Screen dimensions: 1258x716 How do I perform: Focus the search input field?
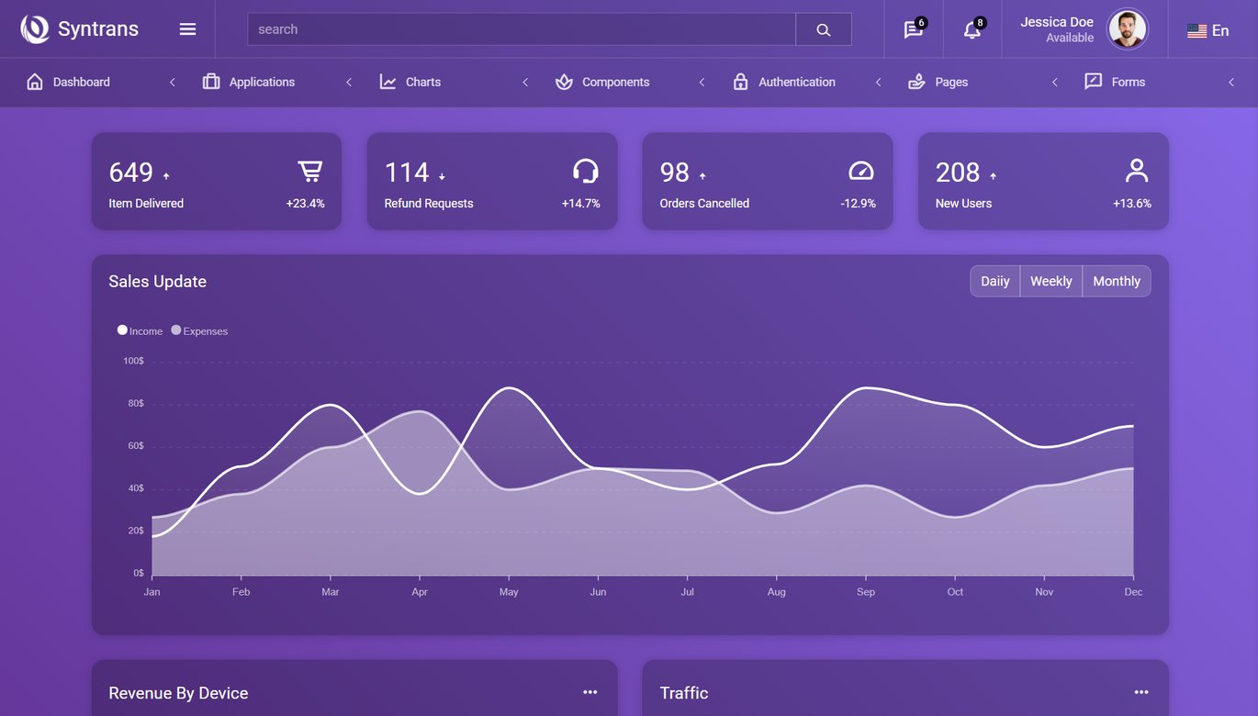(522, 29)
